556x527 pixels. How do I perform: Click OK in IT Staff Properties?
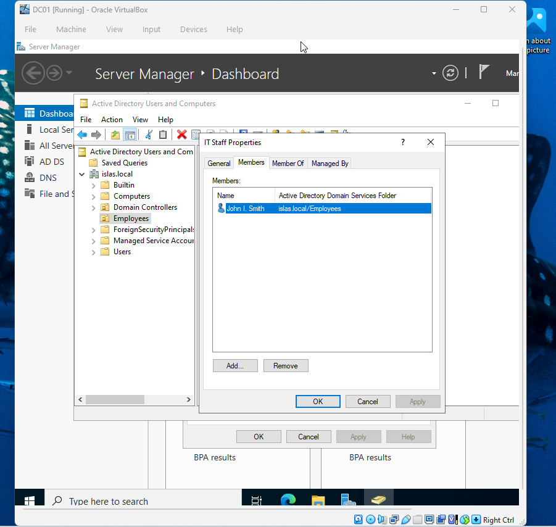point(318,402)
